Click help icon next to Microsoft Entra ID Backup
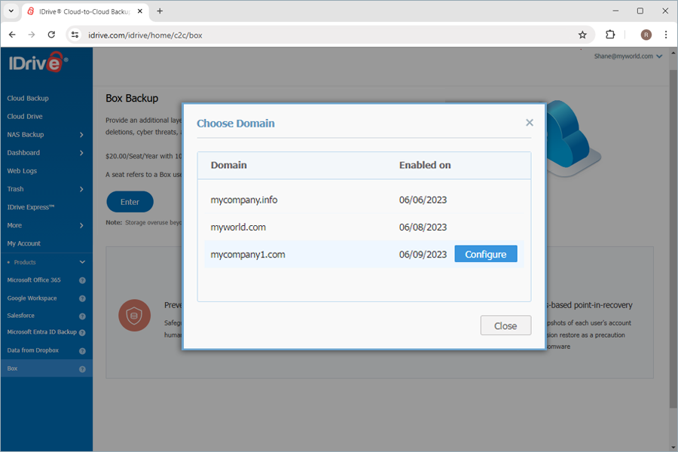Screen dimensions: 678x452 click(x=82, y=333)
